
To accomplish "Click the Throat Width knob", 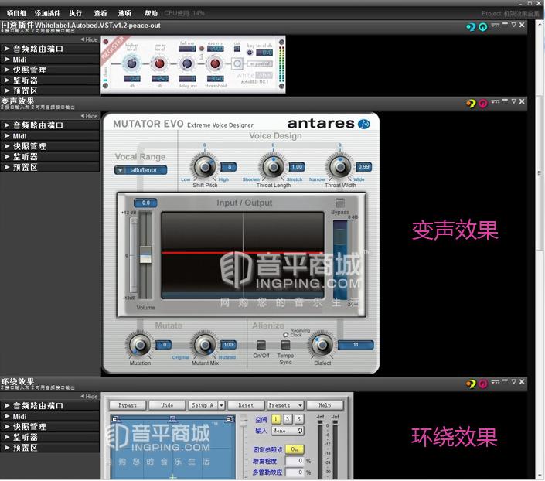I will (340, 166).
